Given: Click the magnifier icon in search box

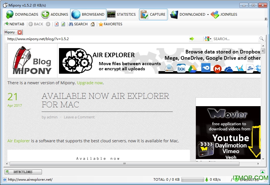Looking at the screenshot, I should (261, 39).
